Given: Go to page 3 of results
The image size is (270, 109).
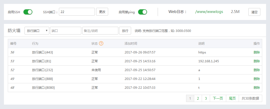Looking at the screenshot, I should tap(206, 98).
